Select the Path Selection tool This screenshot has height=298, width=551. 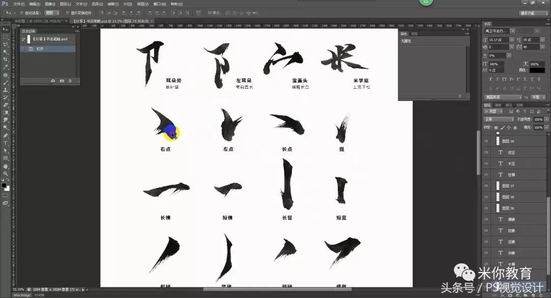[5, 150]
